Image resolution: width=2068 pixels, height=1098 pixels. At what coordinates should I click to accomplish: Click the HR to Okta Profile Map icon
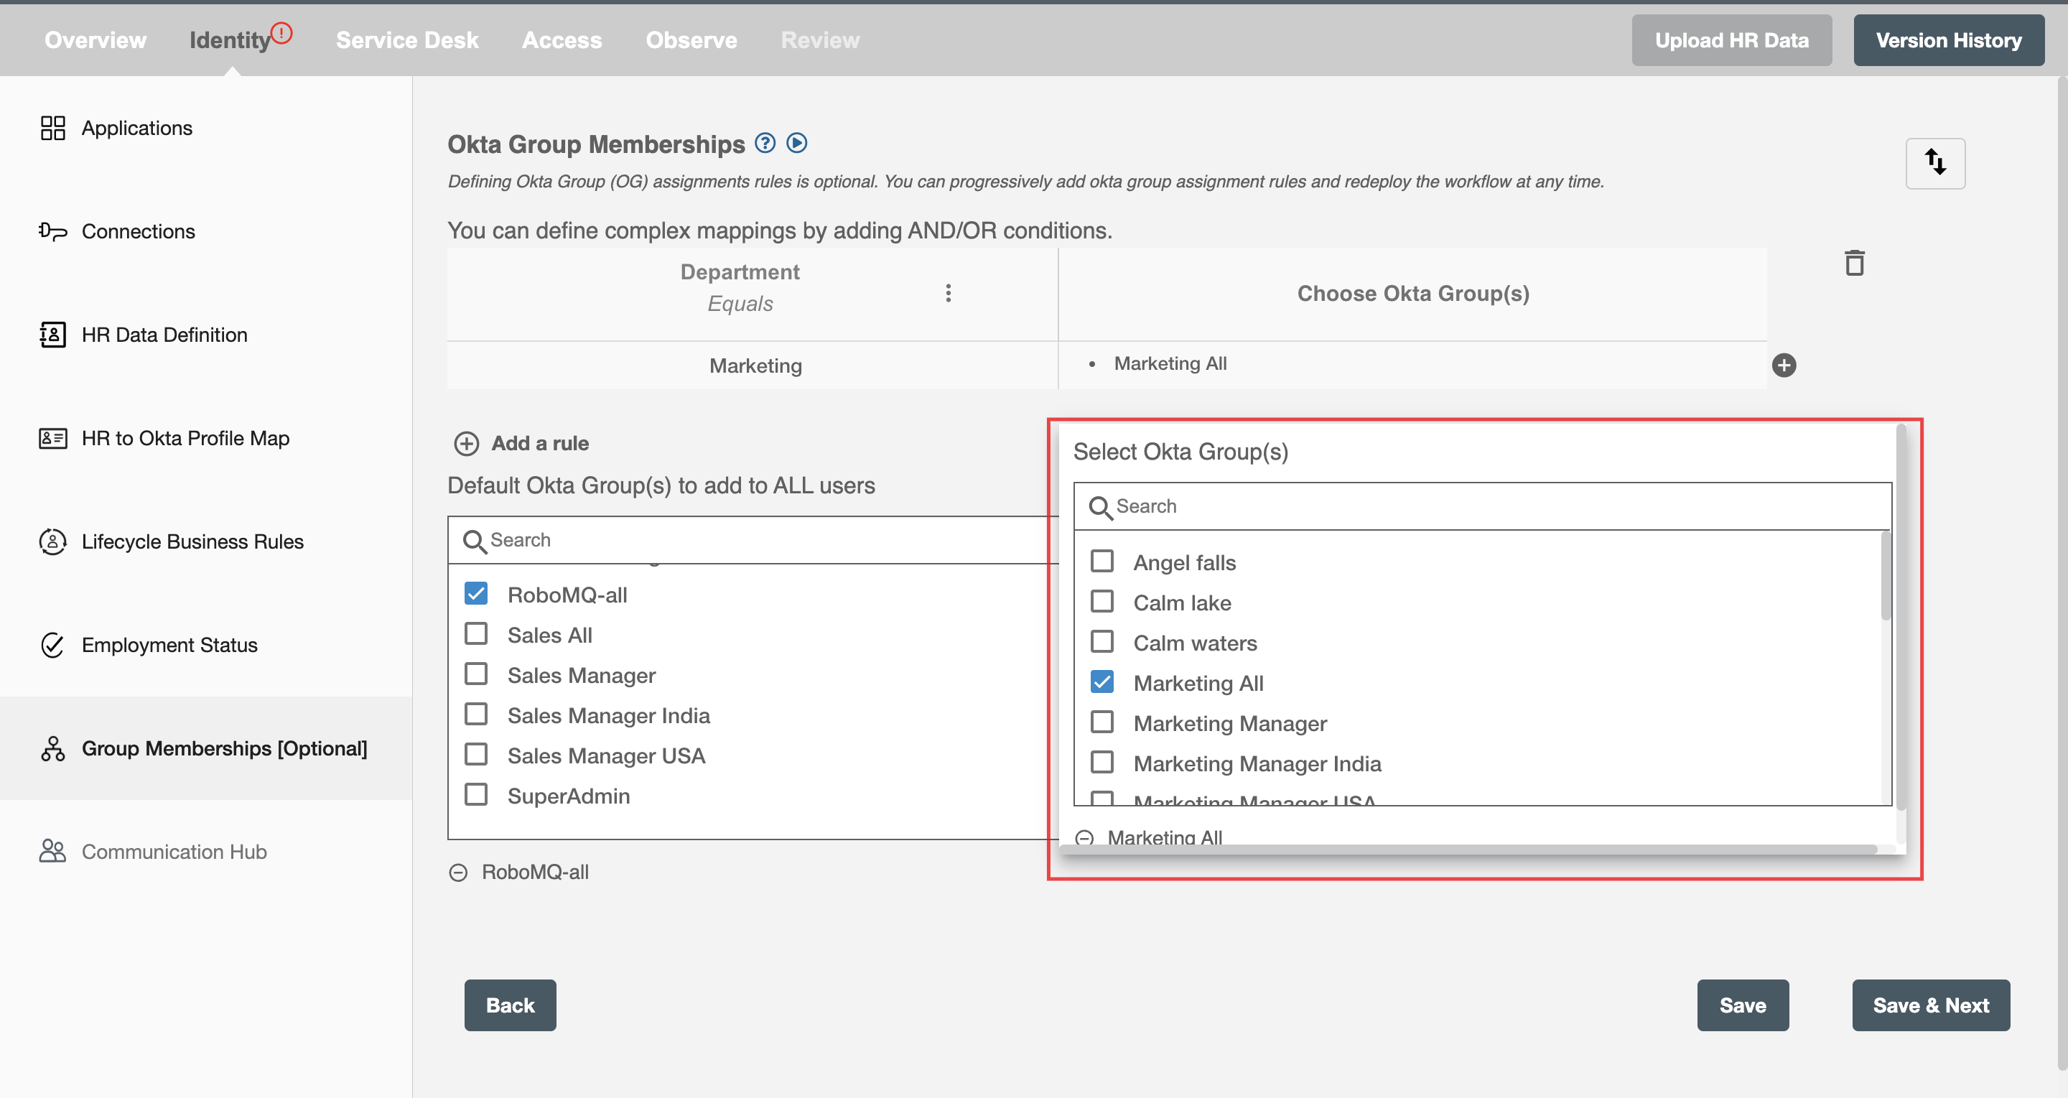pyautogui.click(x=53, y=438)
